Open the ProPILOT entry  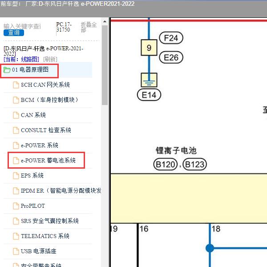[32, 206]
